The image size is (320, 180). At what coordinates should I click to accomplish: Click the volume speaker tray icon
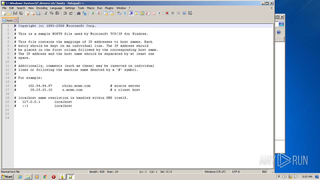point(284,177)
